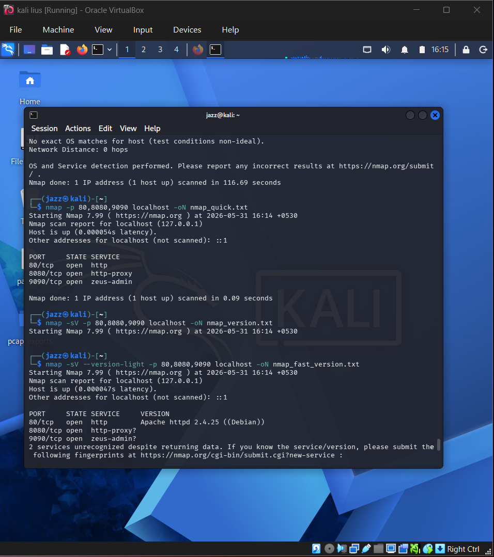Open the VirtualBox View menu
This screenshot has height=557, width=494.
[103, 30]
